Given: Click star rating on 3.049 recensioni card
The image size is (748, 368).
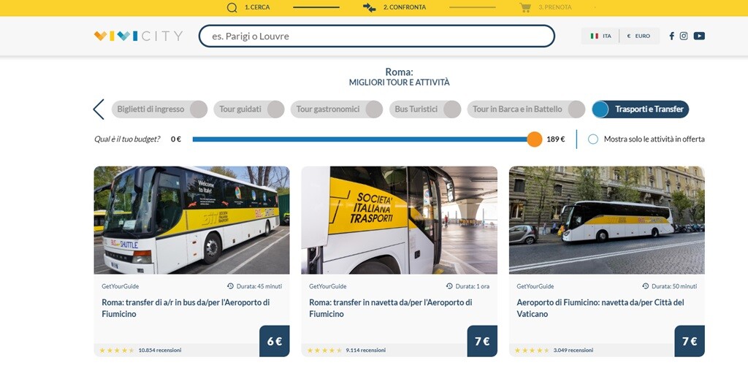Looking at the screenshot, I should click(532, 350).
